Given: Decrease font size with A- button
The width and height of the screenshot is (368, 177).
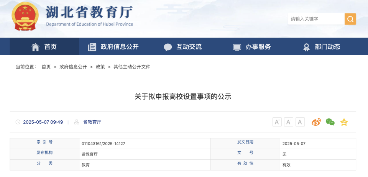Looking at the screenshot, I should coord(288,122).
